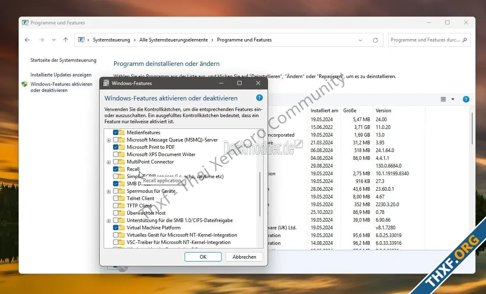Click the view options list icon
The width and height of the screenshot is (486, 294).
click(x=443, y=99)
